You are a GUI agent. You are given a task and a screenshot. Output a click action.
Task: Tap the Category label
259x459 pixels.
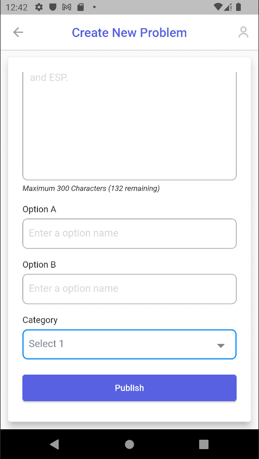pos(40,320)
